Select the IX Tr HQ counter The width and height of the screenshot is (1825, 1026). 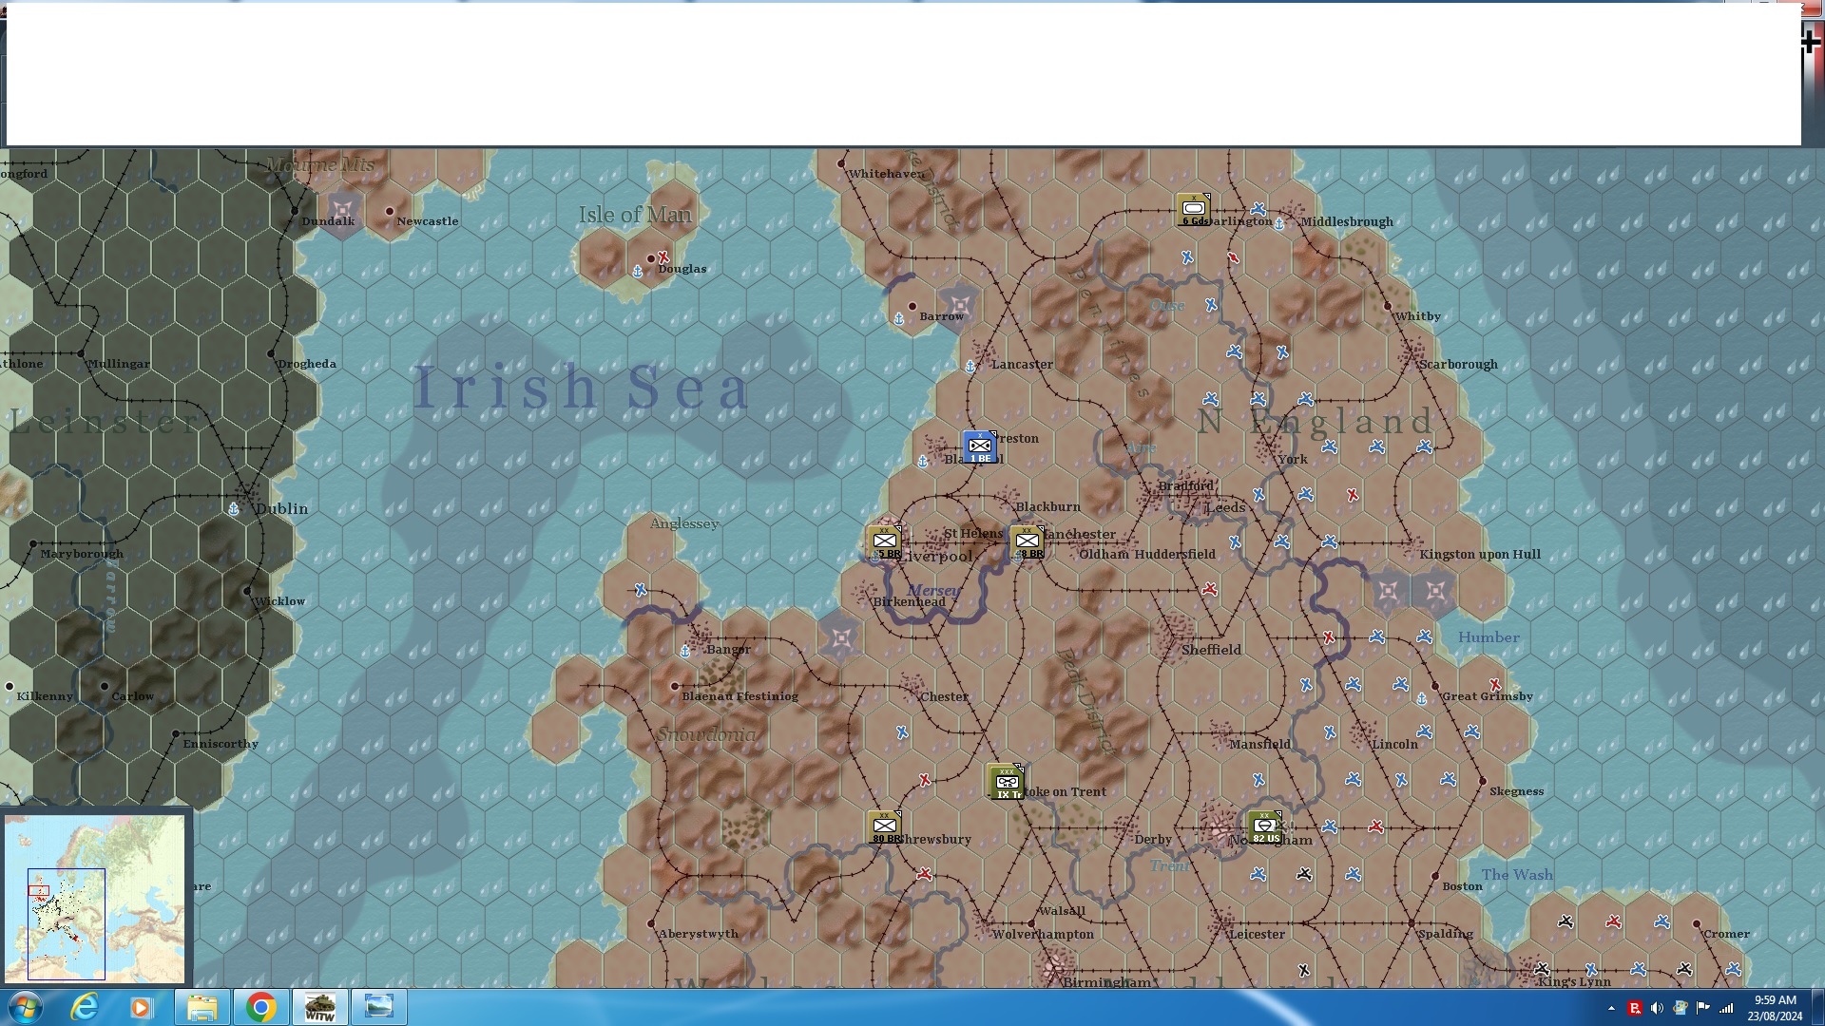click(x=1006, y=783)
